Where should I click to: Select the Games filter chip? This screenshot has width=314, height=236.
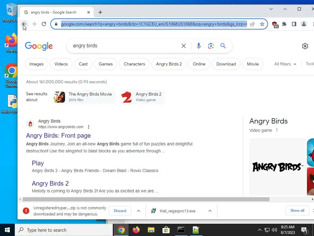click(105, 64)
